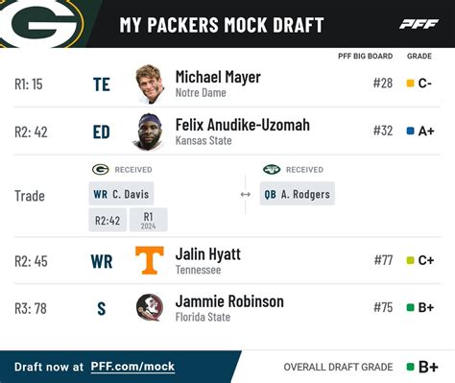Click the yellow C- grade swatch
This screenshot has width=455, height=383.
pyautogui.click(x=410, y=84)
